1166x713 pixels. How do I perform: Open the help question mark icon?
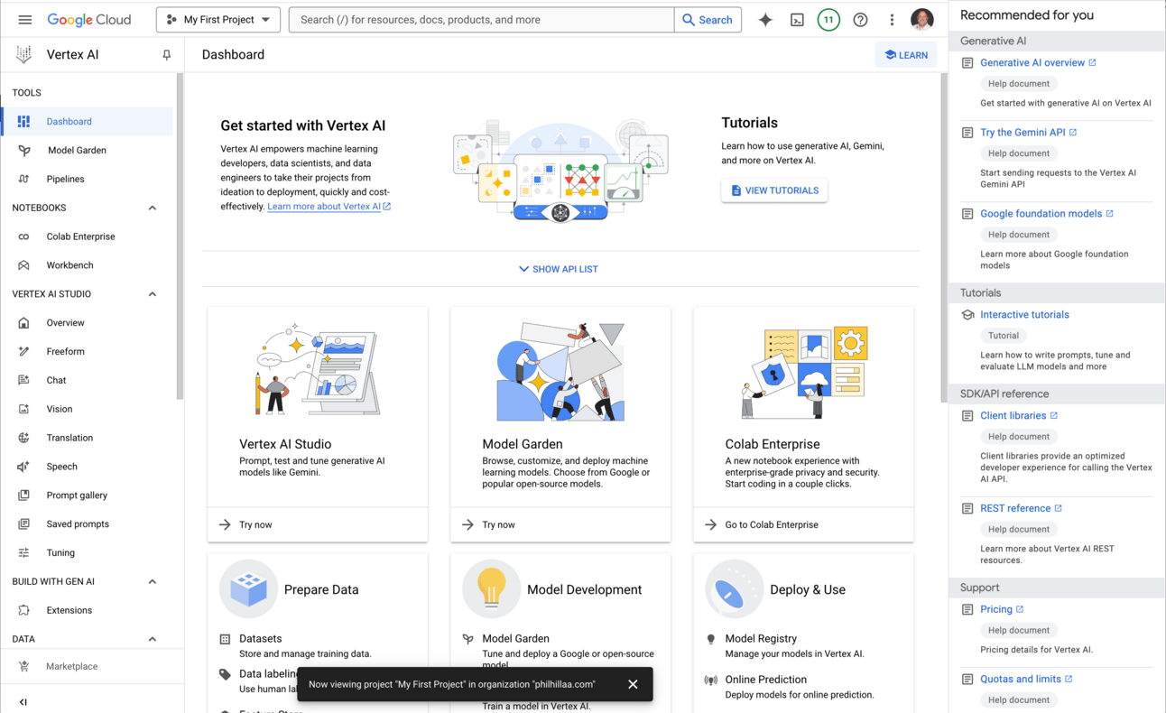tap(860, 20)
